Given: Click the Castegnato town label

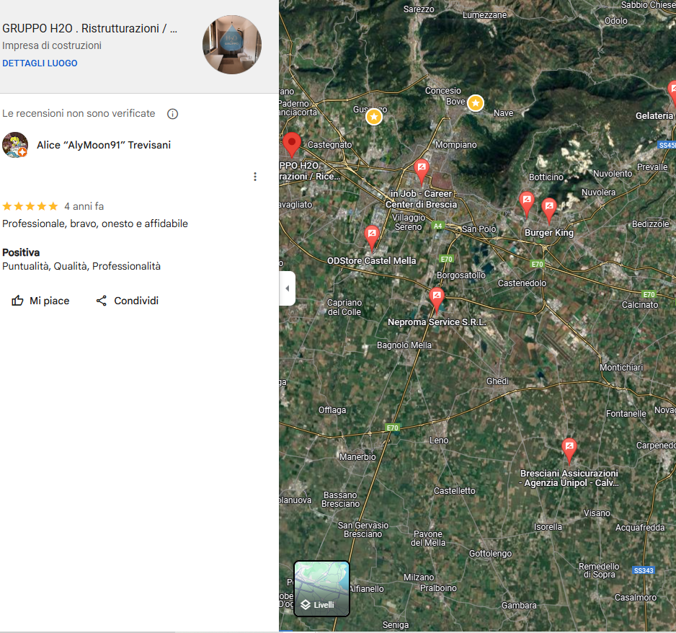Looking at the screenshot, I should click(x=330, y=145).
